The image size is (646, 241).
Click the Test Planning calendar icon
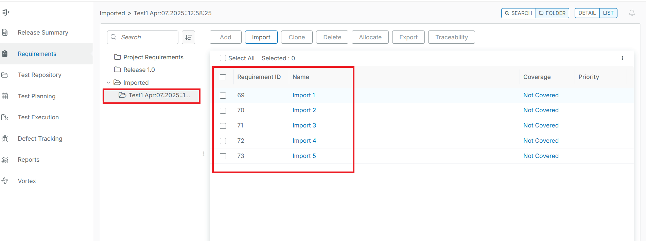click(5, 96)
